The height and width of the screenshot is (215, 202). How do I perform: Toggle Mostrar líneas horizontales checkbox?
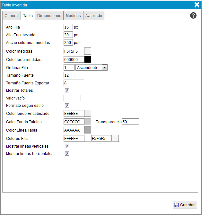(67, 154)
